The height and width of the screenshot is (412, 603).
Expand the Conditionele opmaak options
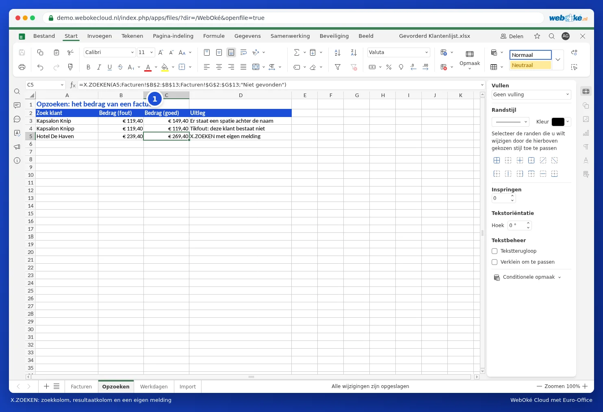tap(527, 277)
